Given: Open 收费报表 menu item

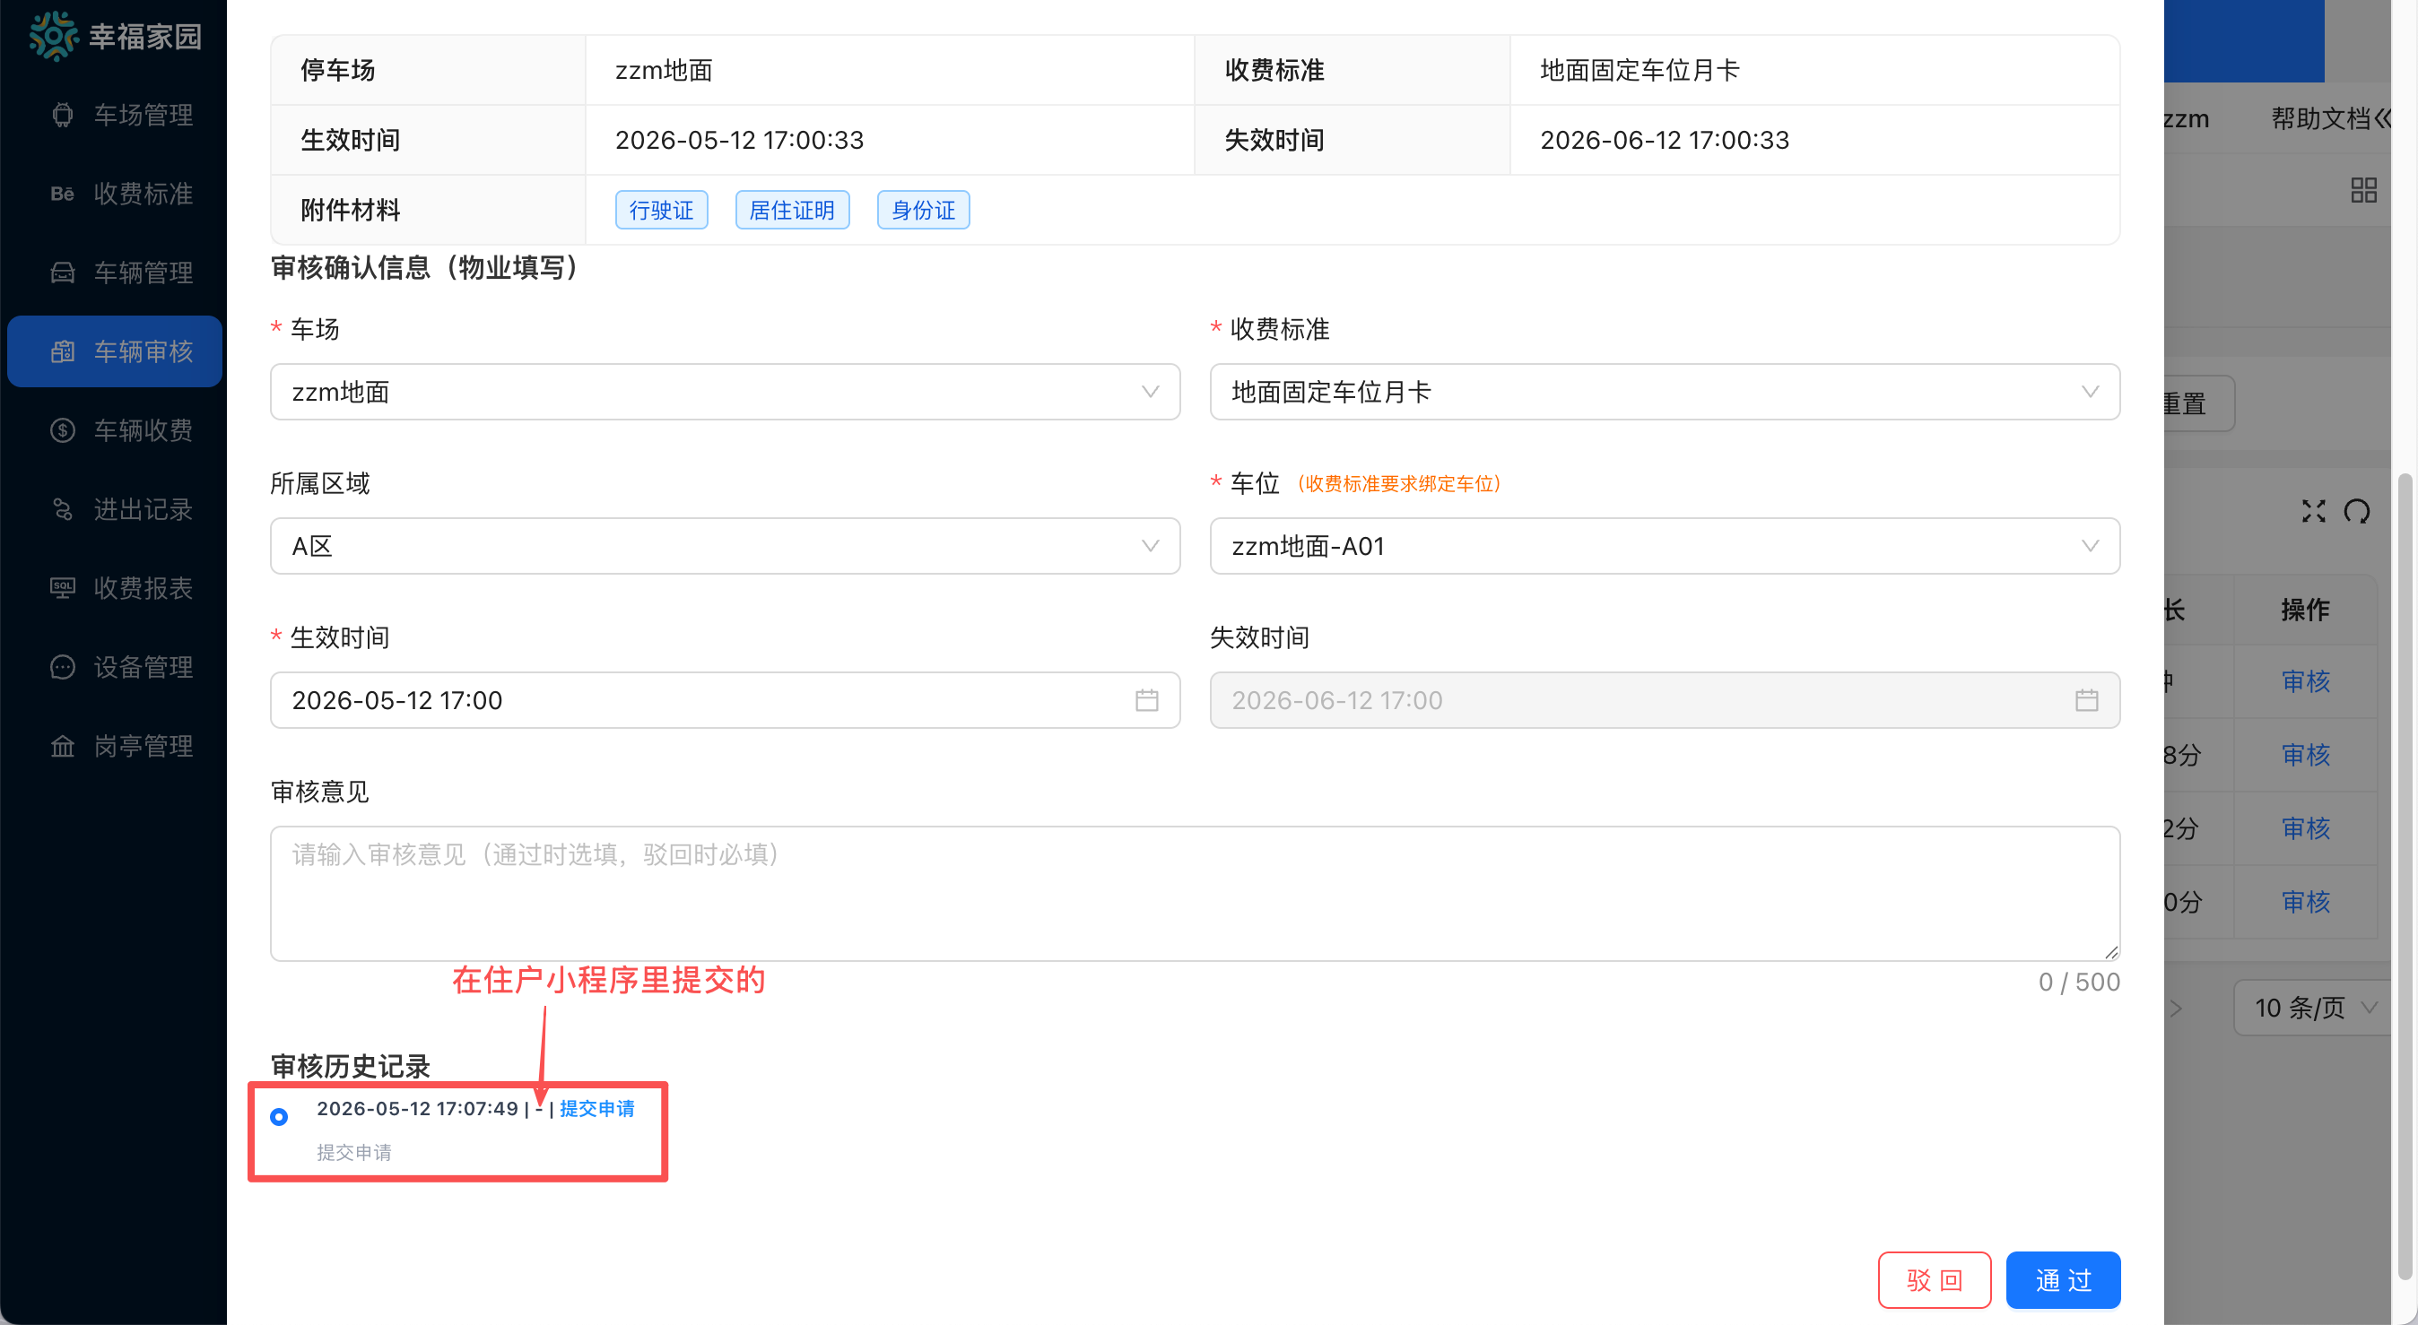Looking at the screenshot, I should (x=115, y=587).
